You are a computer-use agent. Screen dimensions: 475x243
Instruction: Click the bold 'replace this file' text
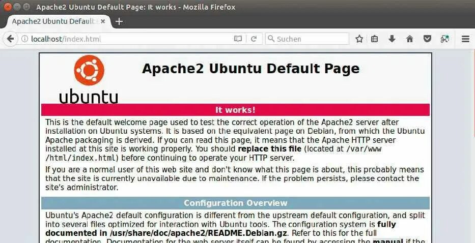tap(270, 149)
